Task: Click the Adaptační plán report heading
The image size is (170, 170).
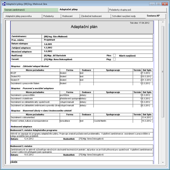Action: [x=84, y=27]
